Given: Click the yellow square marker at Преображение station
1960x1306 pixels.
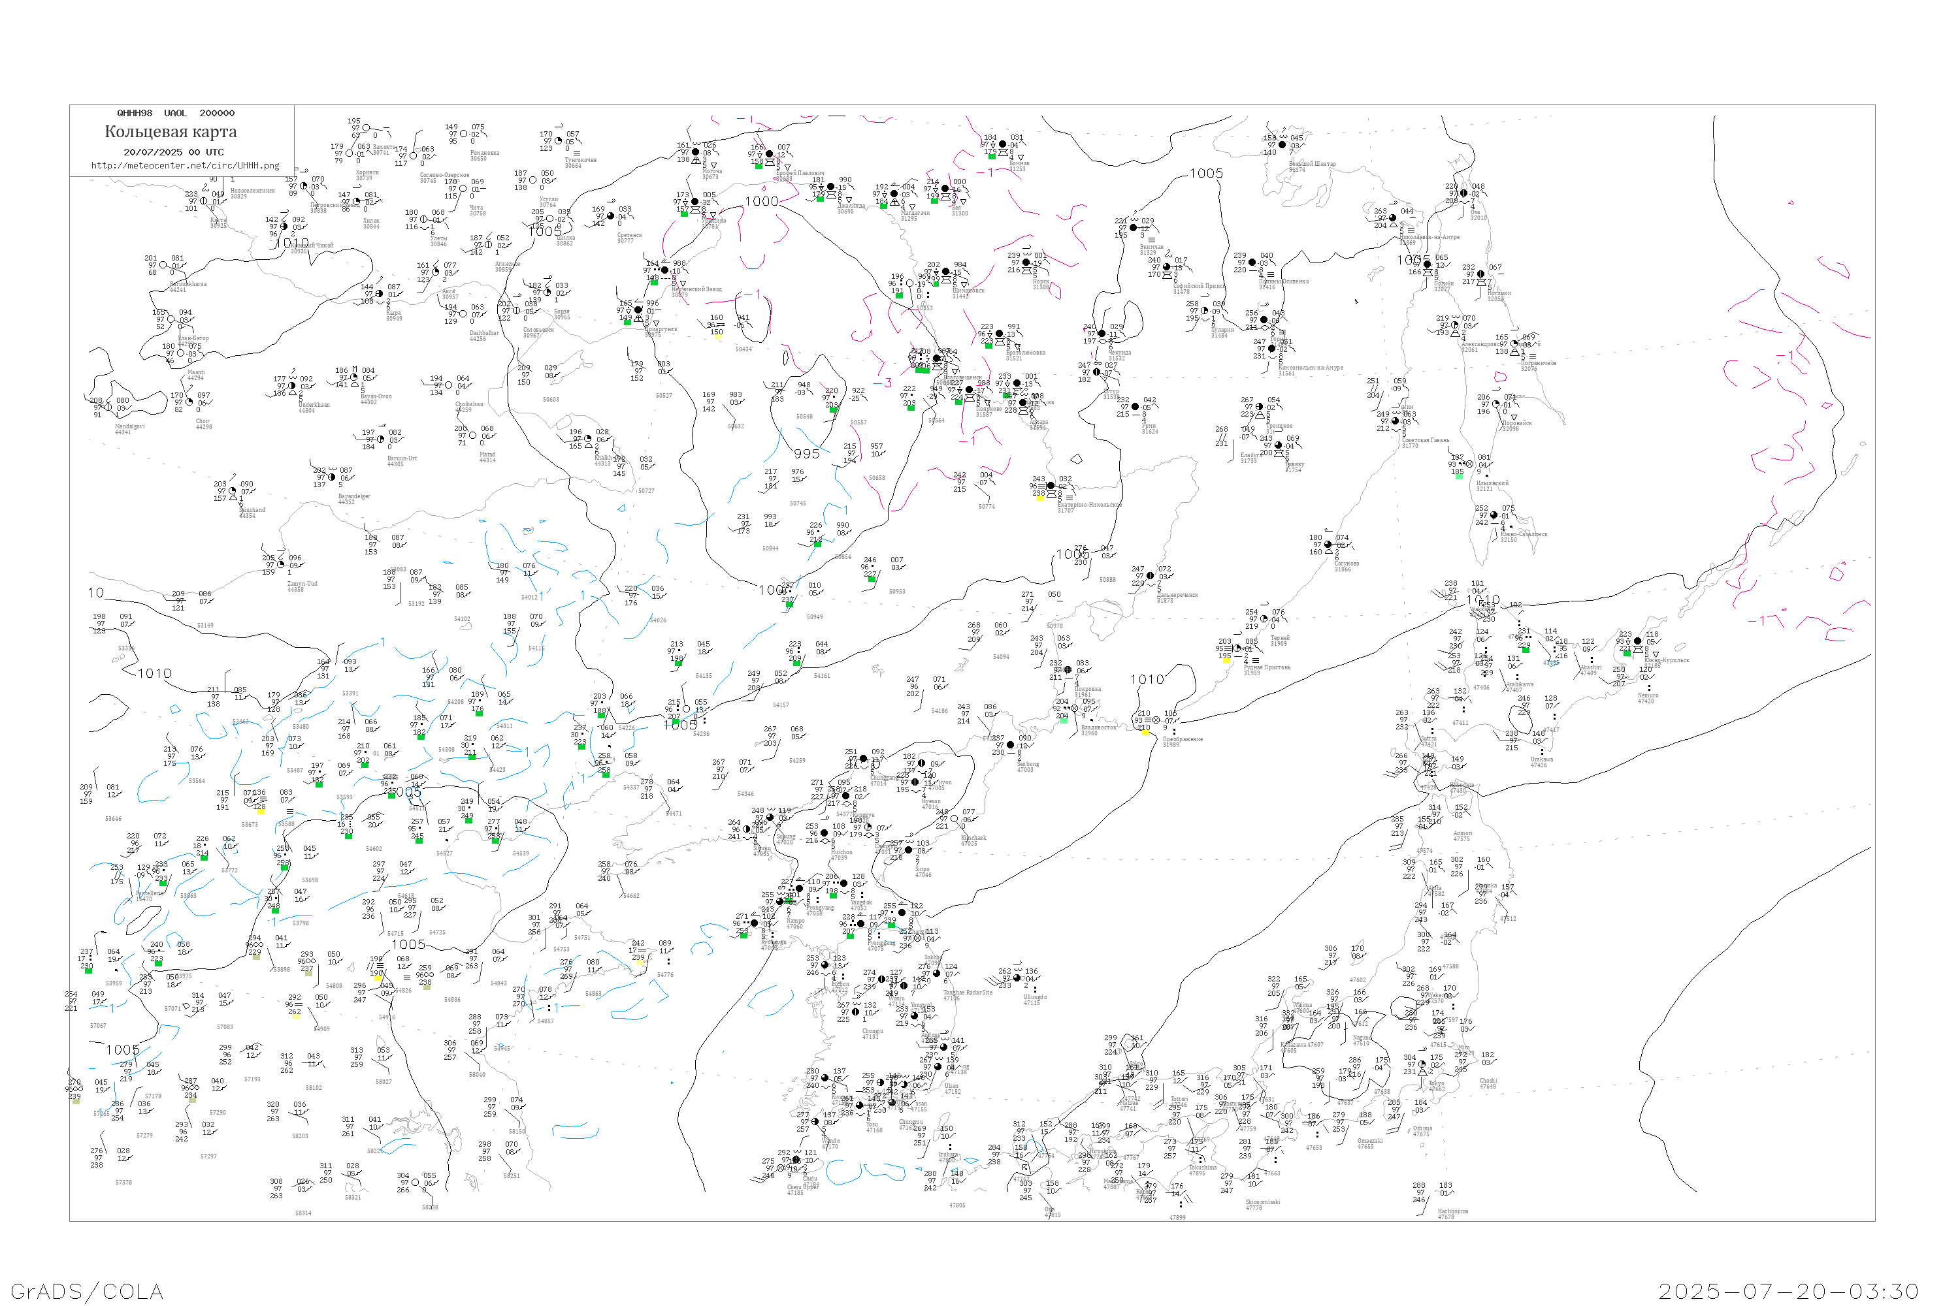Looking at the screenshot, I should [x=1145, y=733].
